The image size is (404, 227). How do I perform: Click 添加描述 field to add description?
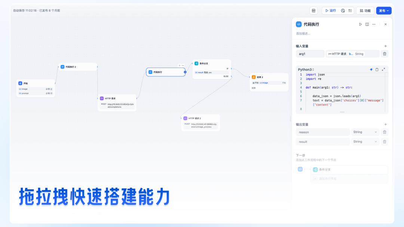point(304,33)
